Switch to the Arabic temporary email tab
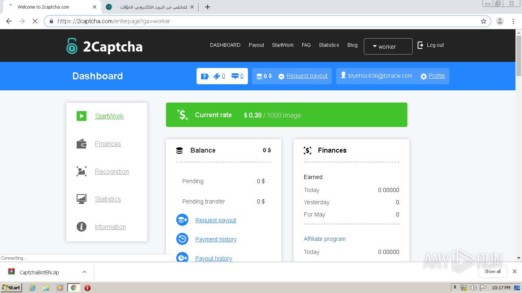 coord(150,7)
